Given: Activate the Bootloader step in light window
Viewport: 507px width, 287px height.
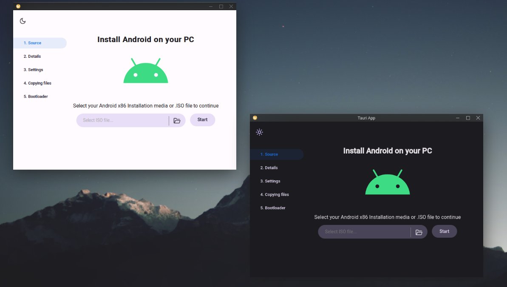Looking at the screenshot, I should [36, 97].
